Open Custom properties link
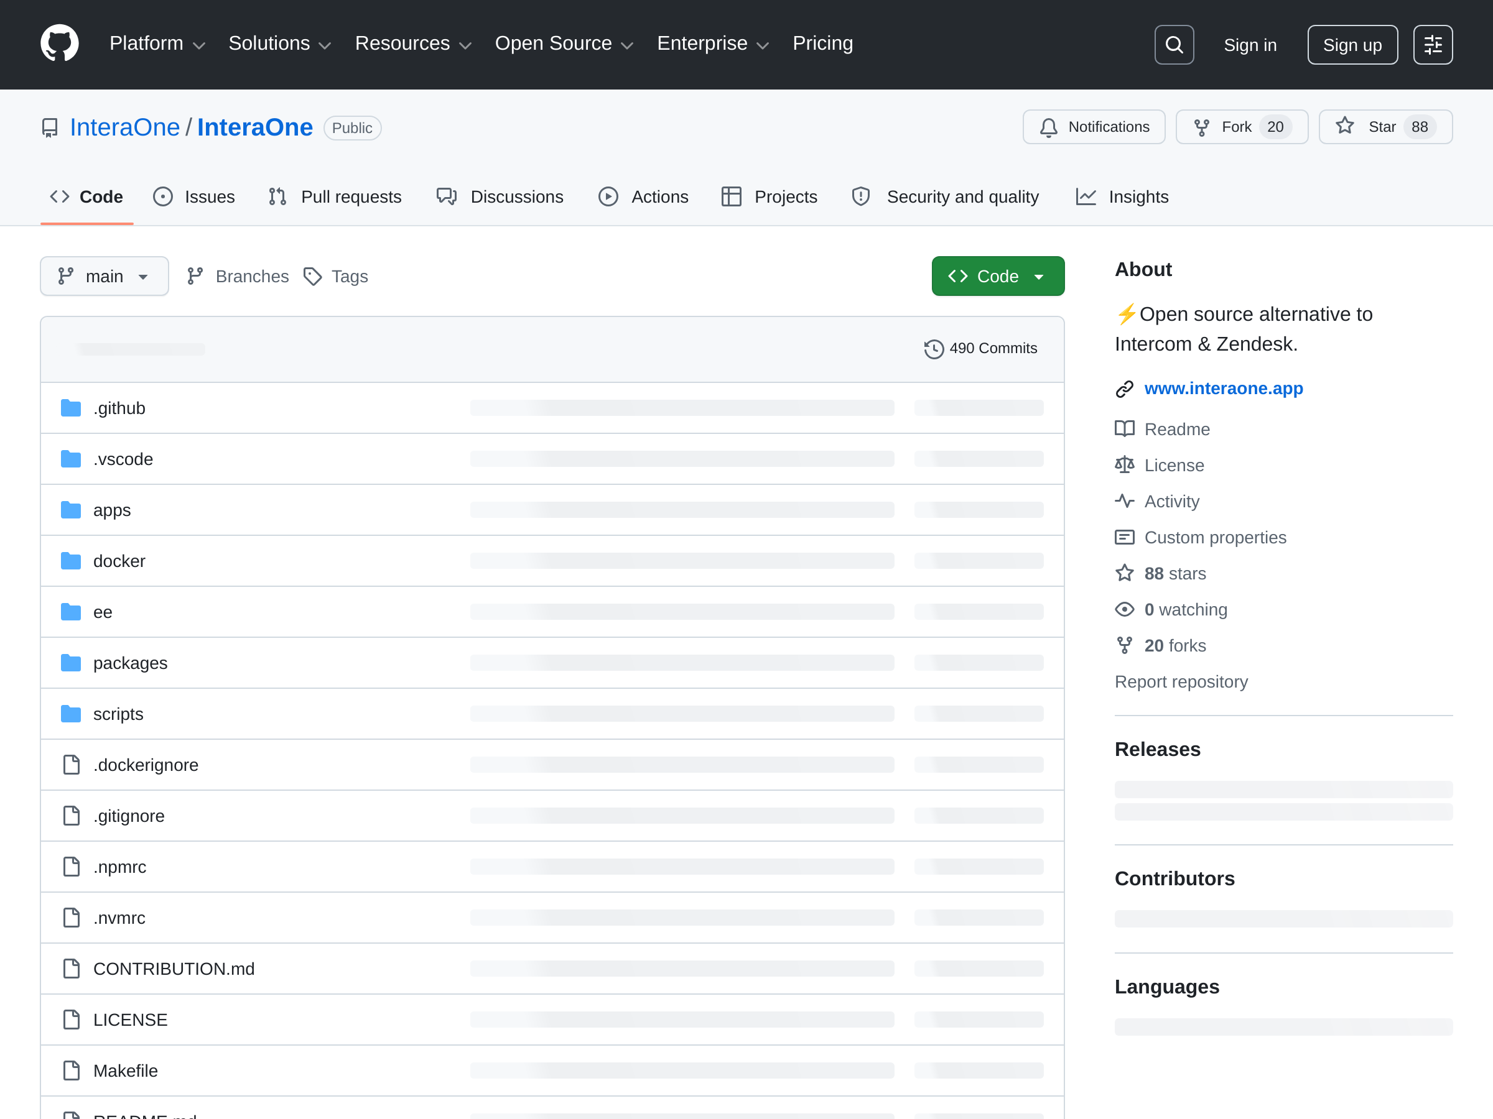 point(1215,538)
